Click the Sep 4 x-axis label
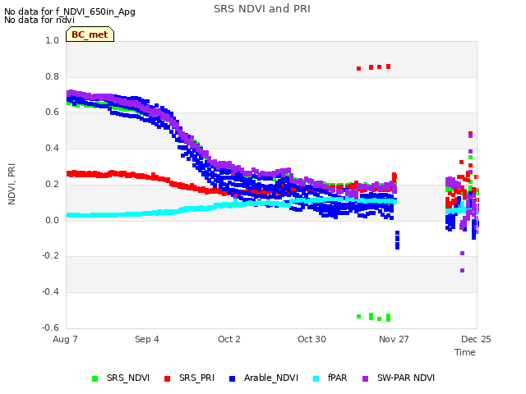 point(147,339)
